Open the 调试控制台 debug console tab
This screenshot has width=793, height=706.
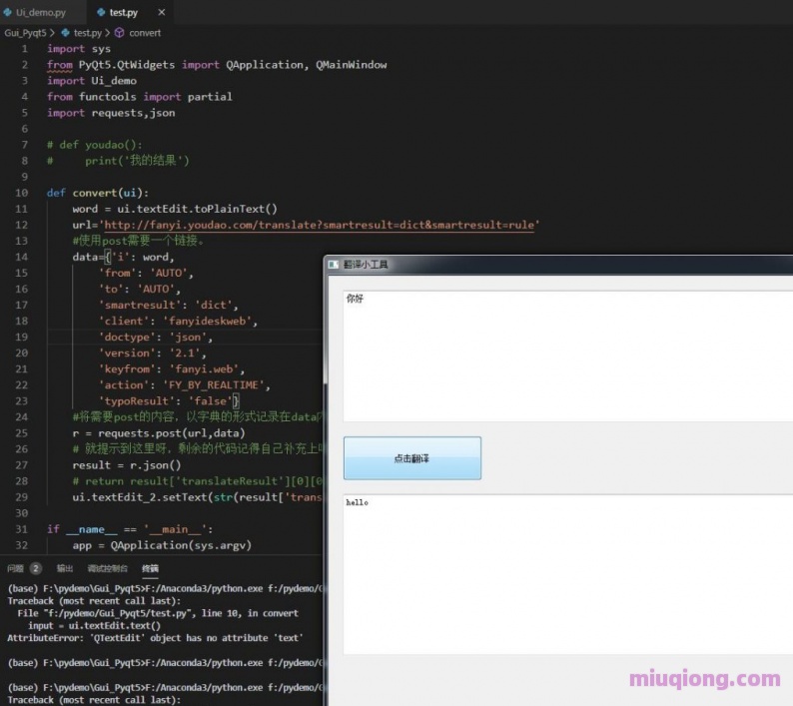(x=107, y=568)
